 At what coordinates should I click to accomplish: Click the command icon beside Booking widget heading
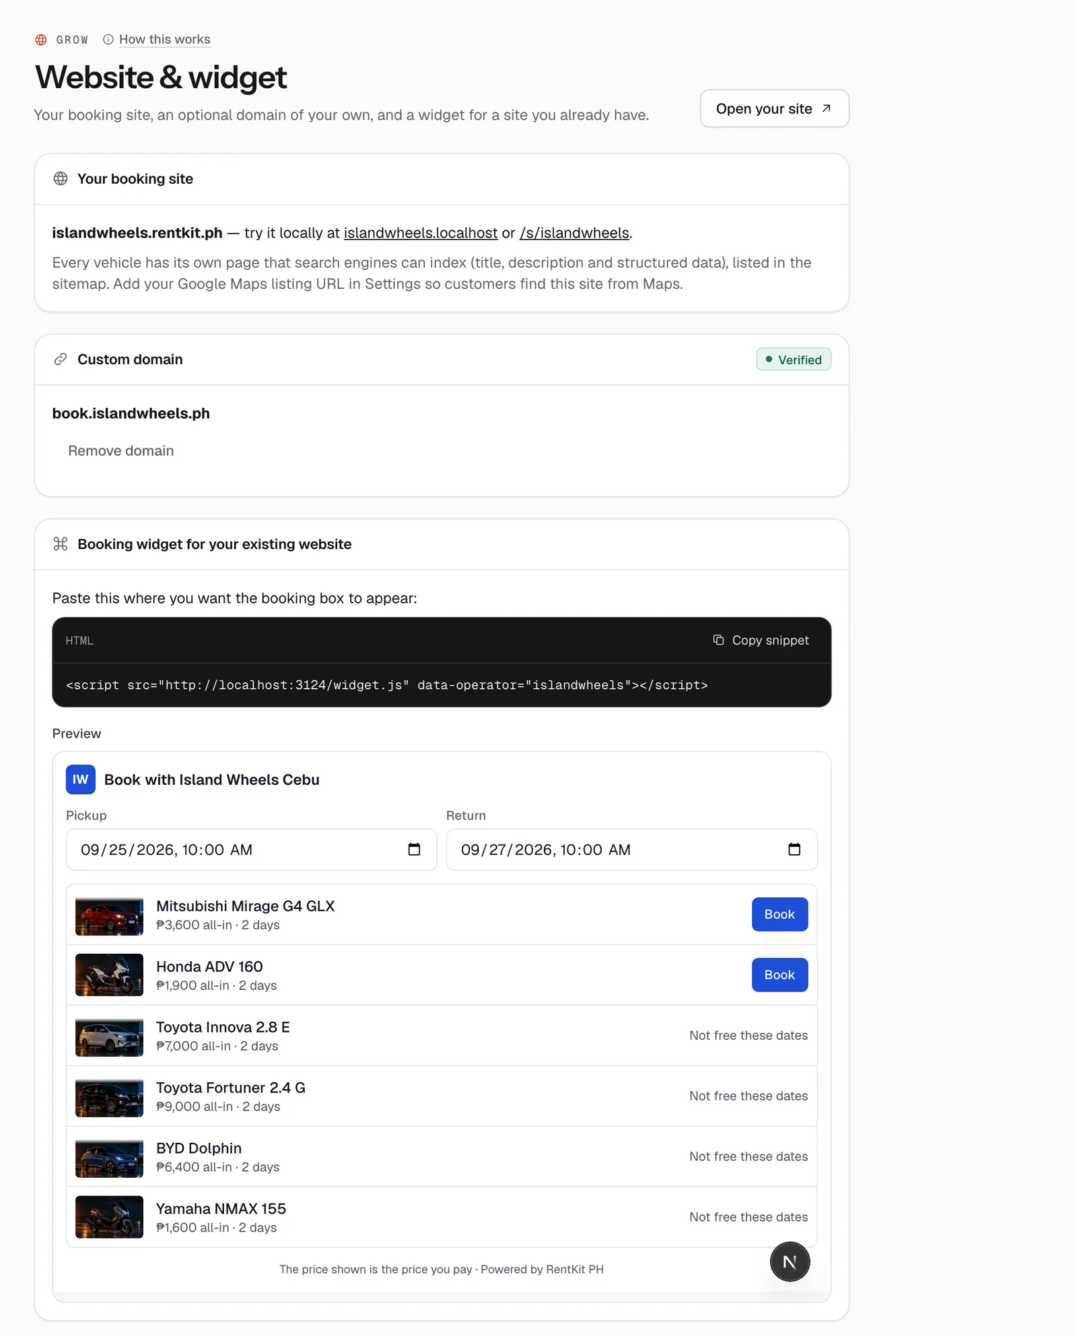[61, 544]
